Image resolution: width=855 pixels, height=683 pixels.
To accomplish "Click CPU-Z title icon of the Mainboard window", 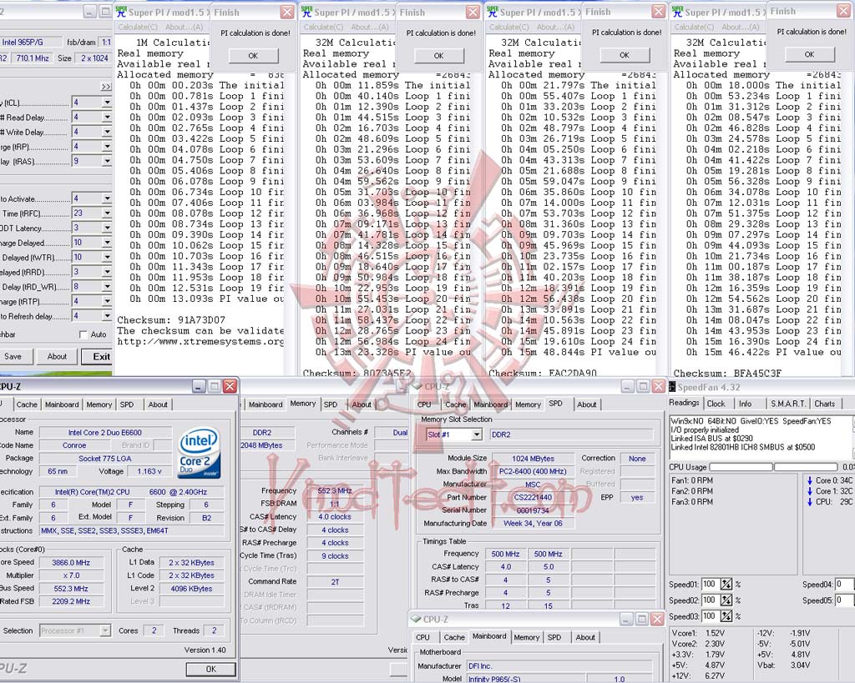I will pos(416,620).
